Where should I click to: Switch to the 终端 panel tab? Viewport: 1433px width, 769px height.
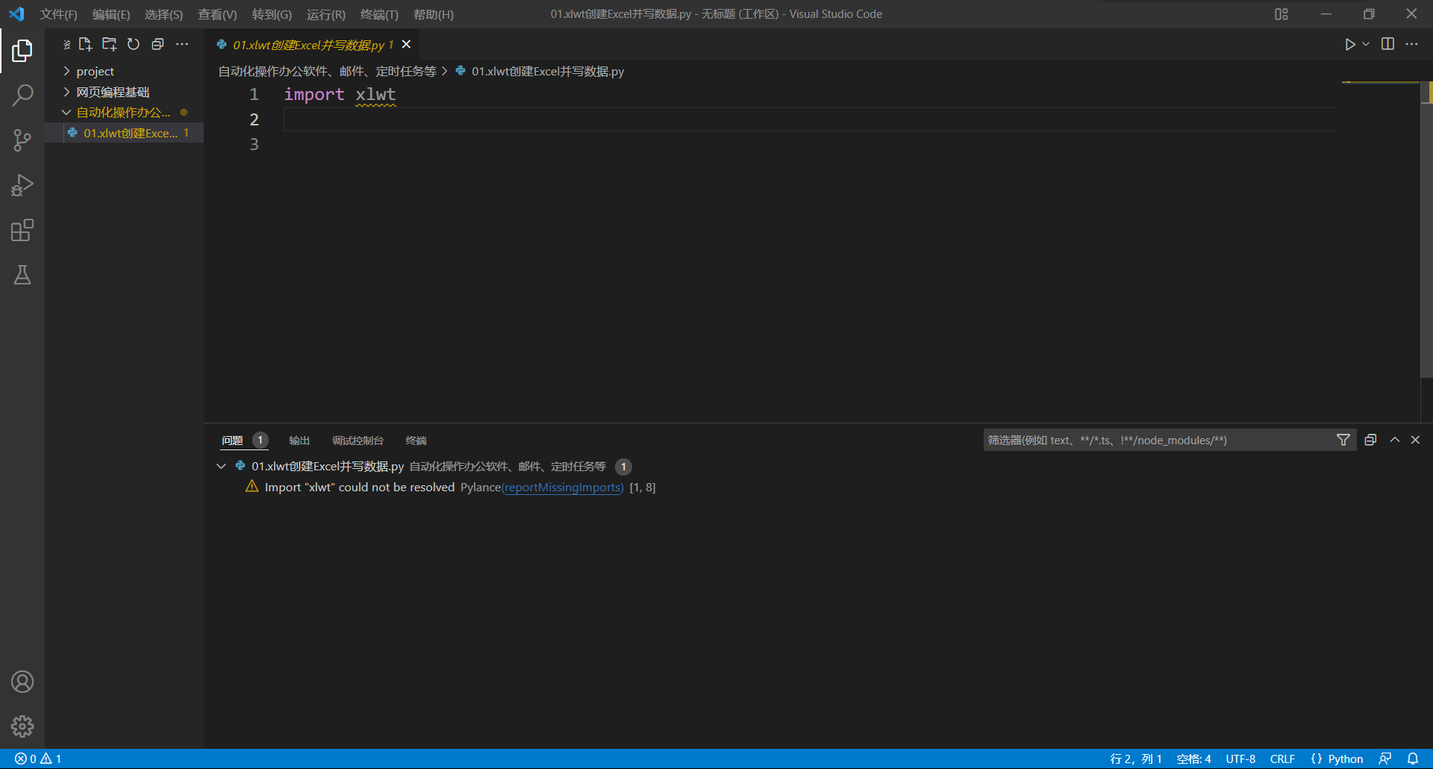coord(416,440)
